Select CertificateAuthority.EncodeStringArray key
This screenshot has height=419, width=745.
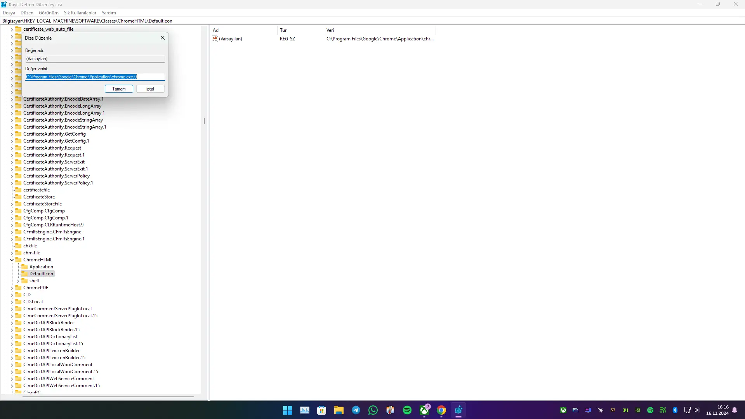(x=63, y=120)
